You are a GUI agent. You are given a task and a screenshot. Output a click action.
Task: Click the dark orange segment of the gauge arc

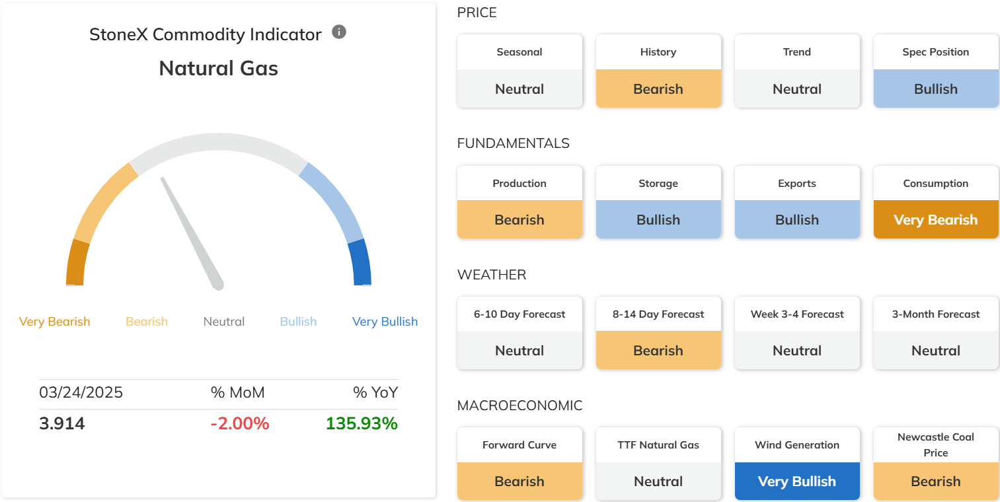point(76,264)
